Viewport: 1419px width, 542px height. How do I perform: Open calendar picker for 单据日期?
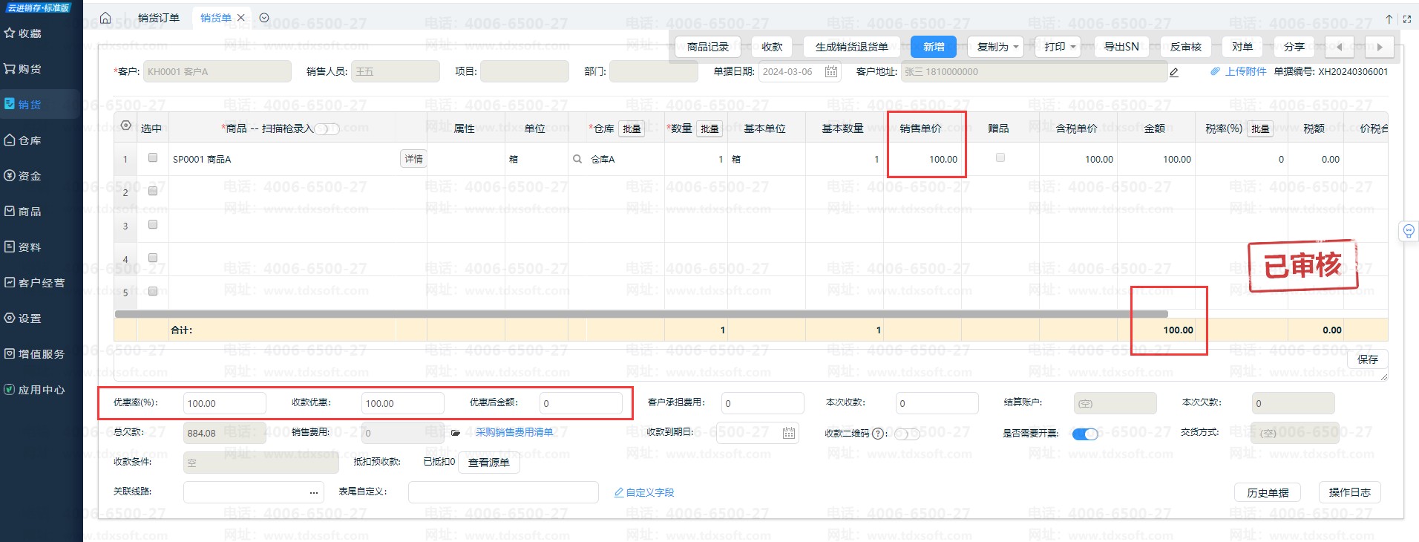coord(831,72)
